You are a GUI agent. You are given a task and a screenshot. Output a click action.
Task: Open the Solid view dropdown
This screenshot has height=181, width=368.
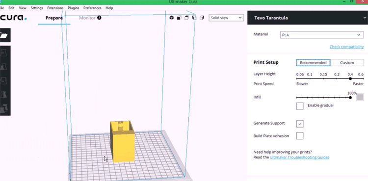(226, 18)
